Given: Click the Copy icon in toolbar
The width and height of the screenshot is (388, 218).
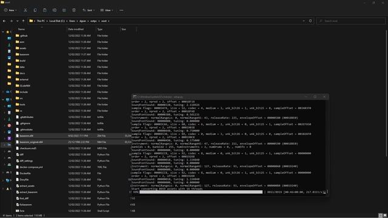Looking at the screenshot, I should [x=35, y=10].
